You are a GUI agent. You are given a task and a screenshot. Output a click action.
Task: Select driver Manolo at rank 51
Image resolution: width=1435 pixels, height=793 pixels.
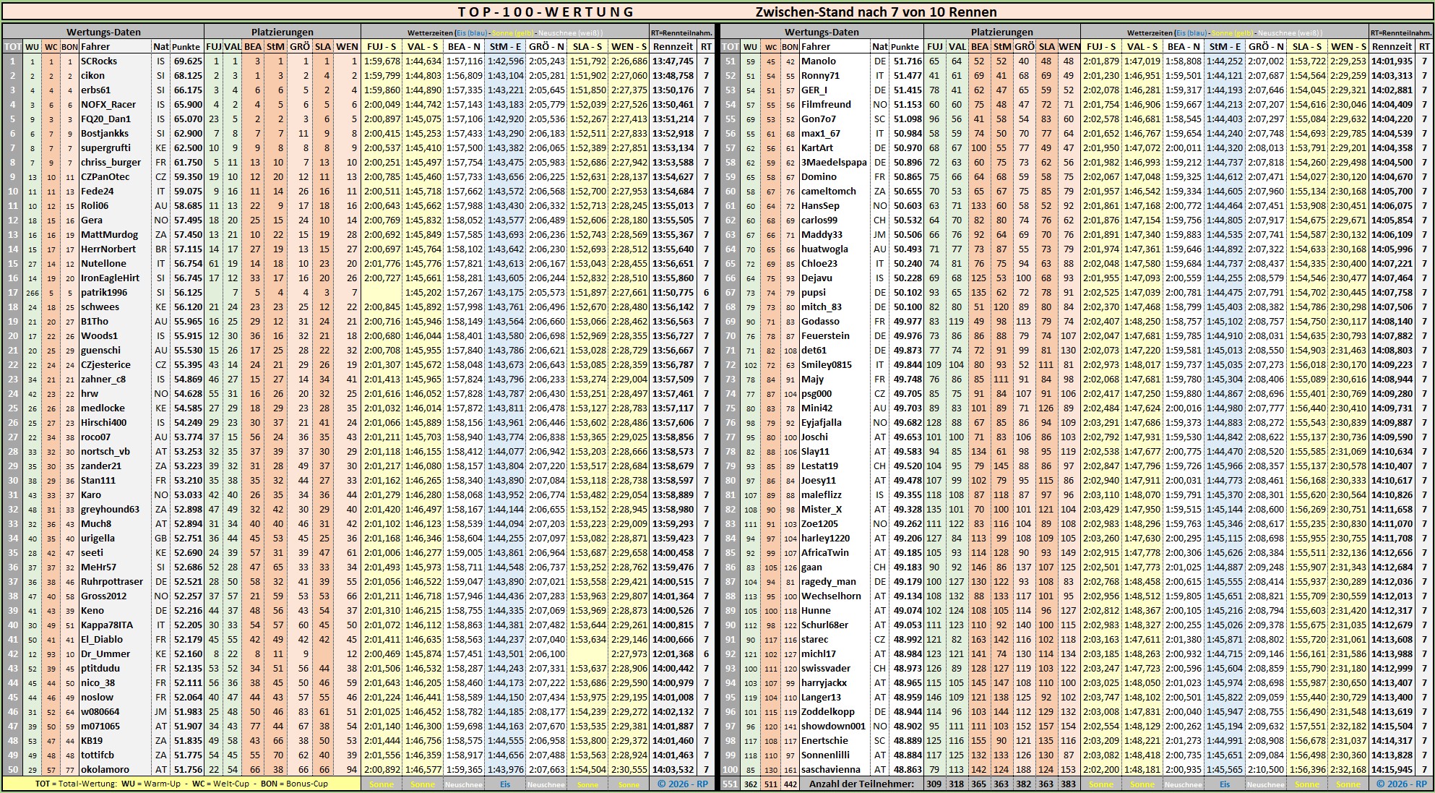coord(818,61)
